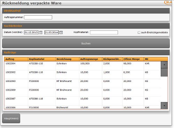The height and width of the screenshot is (128, 174).
Task: Sort by Kopfmaterial column header
Action: click(x=42, y=59)
